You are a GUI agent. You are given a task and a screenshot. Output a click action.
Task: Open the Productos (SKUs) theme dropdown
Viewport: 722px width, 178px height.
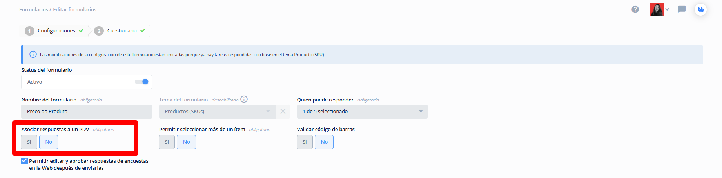[217, 111]
